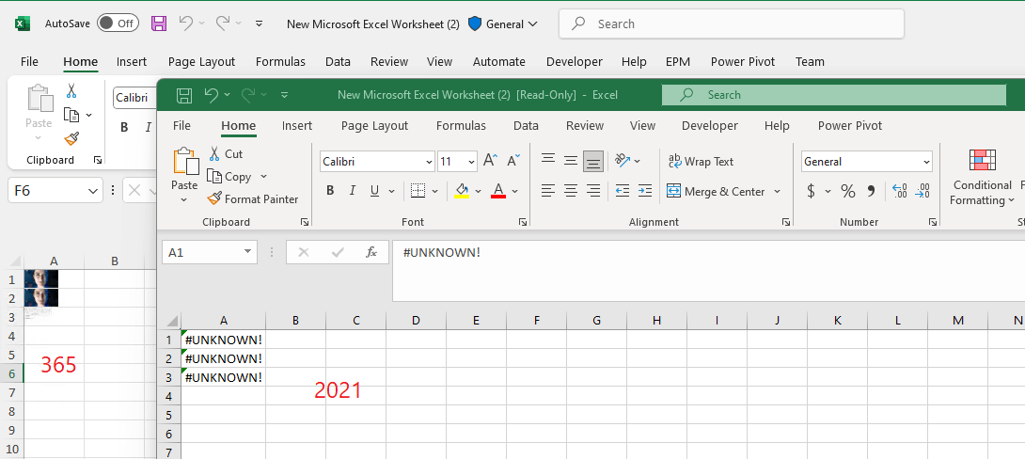Switch to Formulas tab in front window
The height and width of the screenshot is (459, 1025).
coord(461,125)
